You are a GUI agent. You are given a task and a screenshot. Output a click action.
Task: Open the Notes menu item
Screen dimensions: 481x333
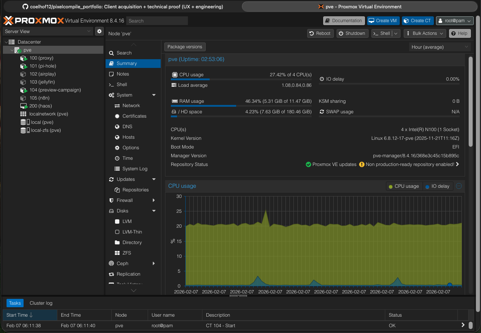[133, 74]
